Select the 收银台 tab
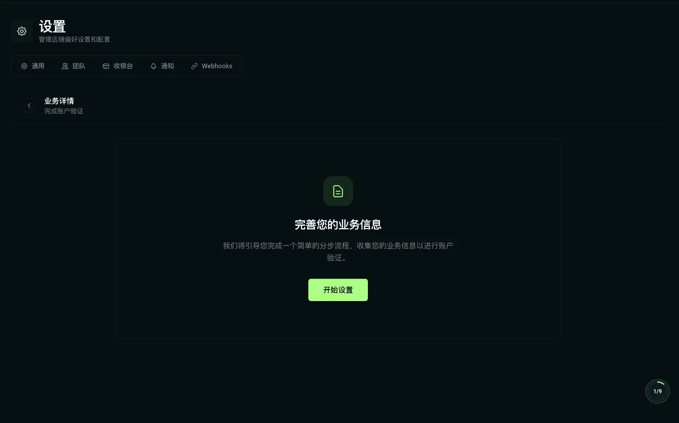 click(118, 66)
